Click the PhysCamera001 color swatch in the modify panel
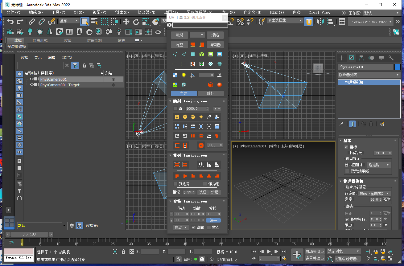 398,67
